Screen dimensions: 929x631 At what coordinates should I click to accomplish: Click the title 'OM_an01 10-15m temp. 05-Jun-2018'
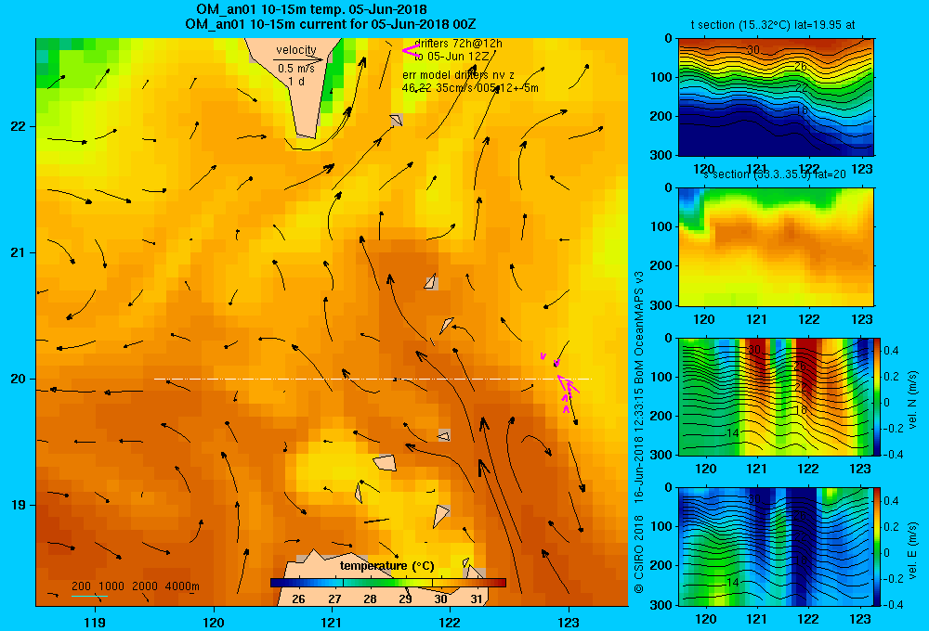[311, 9]
